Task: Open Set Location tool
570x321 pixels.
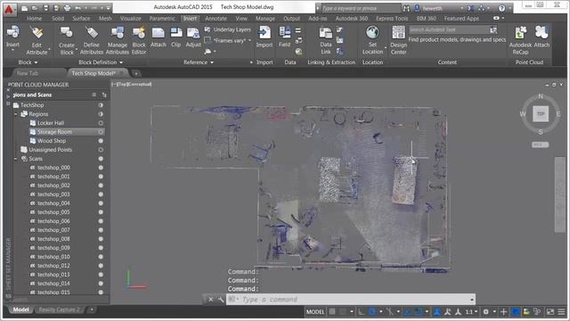Action: (x=372, y=40)
